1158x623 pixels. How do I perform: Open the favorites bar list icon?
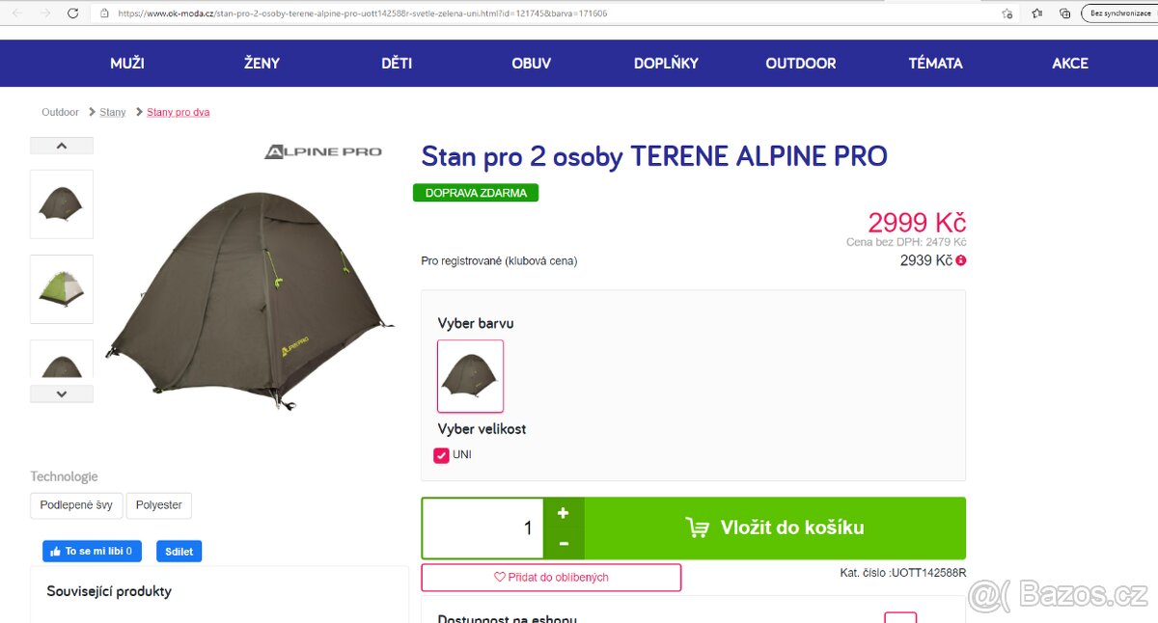1034,13
